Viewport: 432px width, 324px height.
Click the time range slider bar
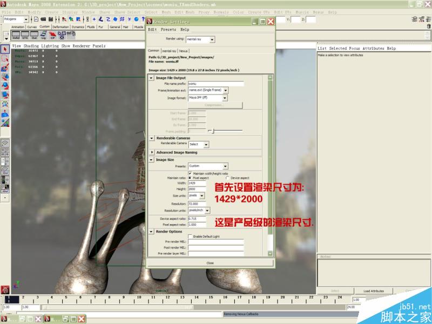coord(117,307)
